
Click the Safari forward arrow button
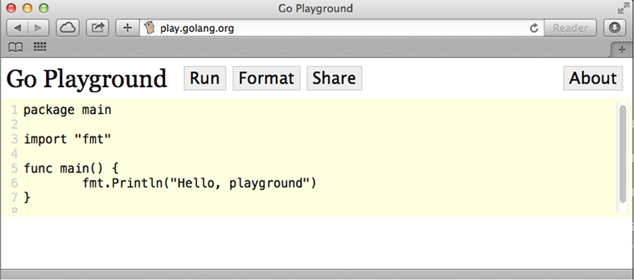38,28
